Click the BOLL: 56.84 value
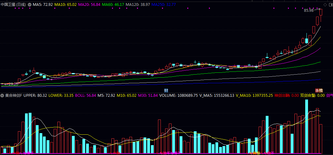333x155 pixels. pyautogui.click(x=85, y=96)
